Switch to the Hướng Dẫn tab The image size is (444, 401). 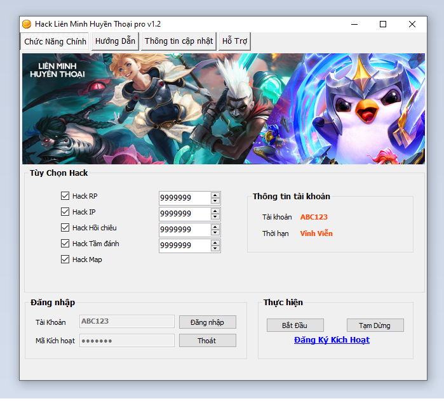(115, 41)
